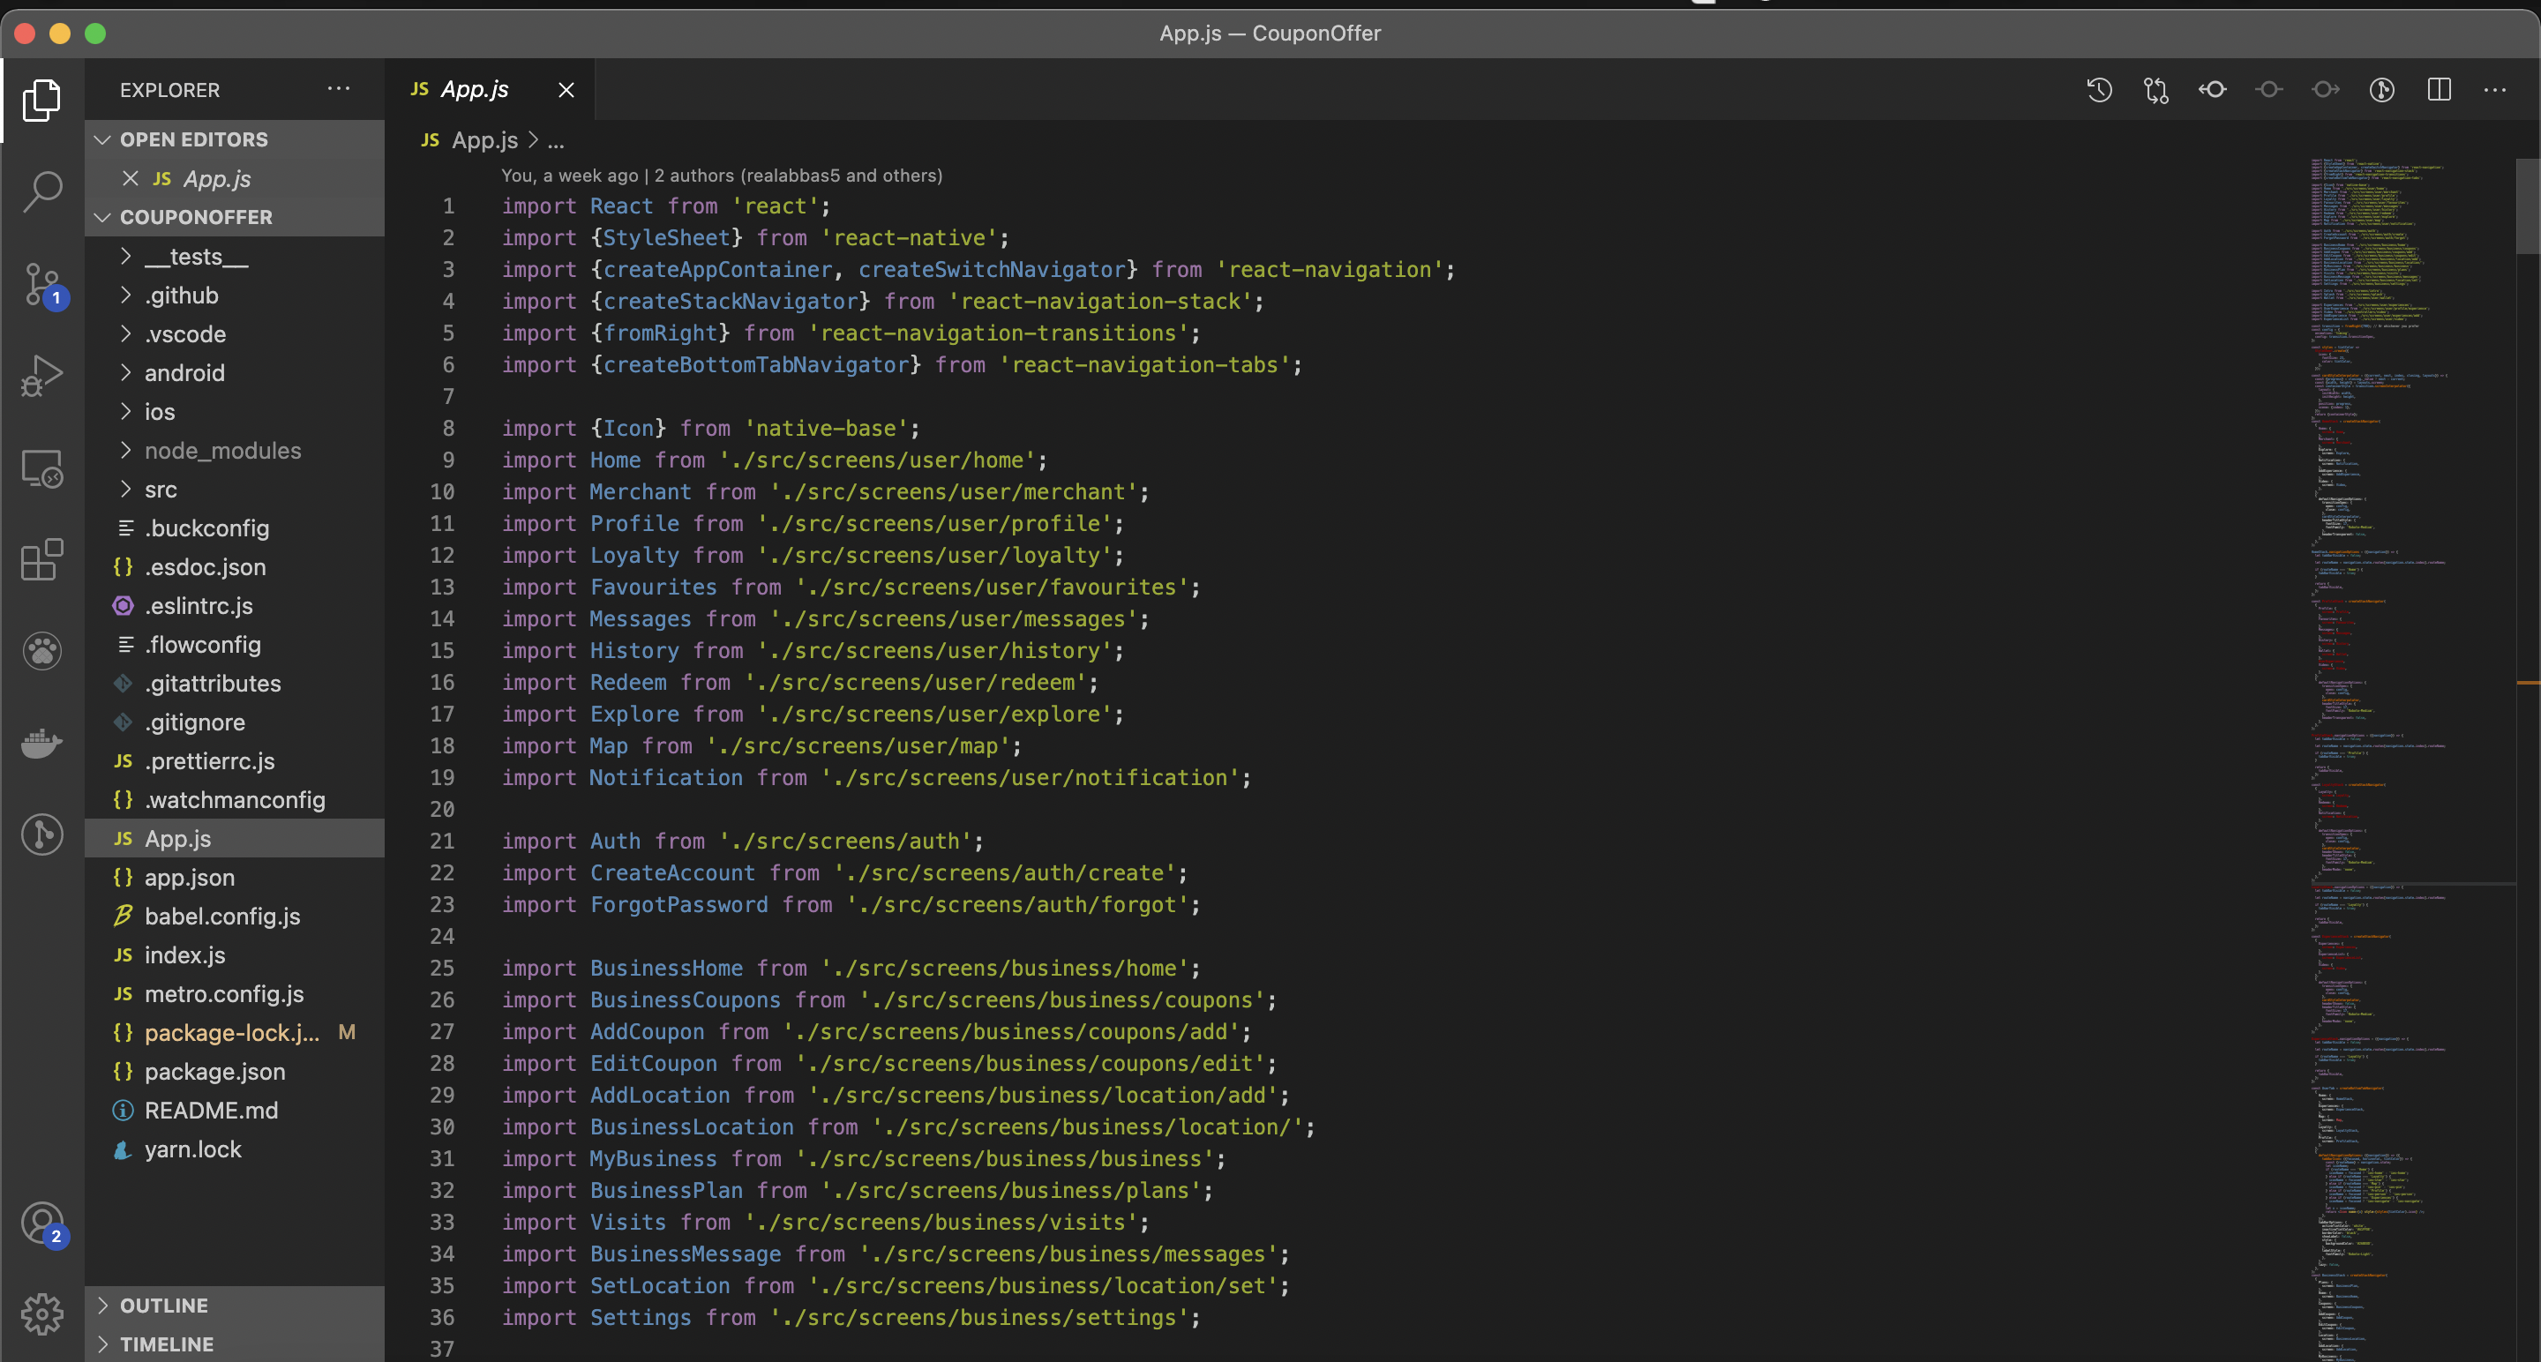Open the .eslintrc.js file
Image resolution: width=2541 pixels, height=1362 pixels.
pyautogui.click(x=235, y=605)
